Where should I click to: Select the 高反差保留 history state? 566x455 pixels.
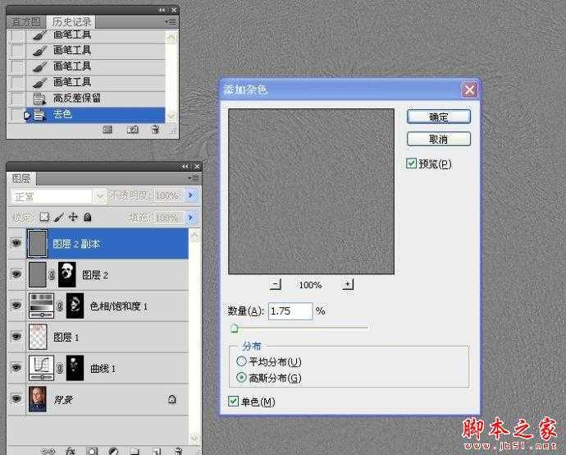point(95,98)
